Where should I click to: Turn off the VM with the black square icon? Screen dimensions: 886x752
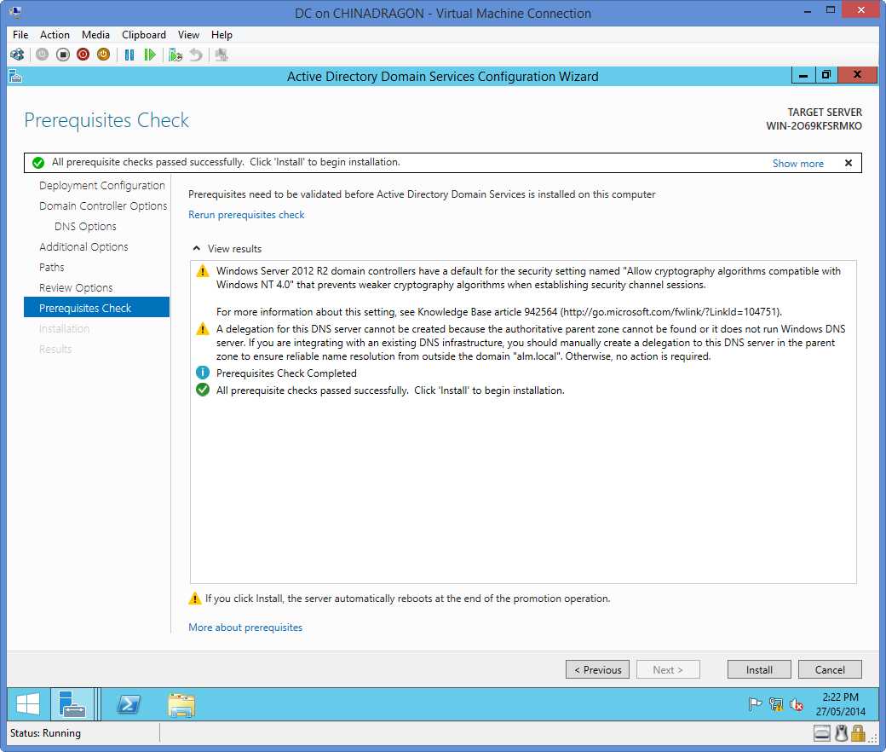coord(63,55)
